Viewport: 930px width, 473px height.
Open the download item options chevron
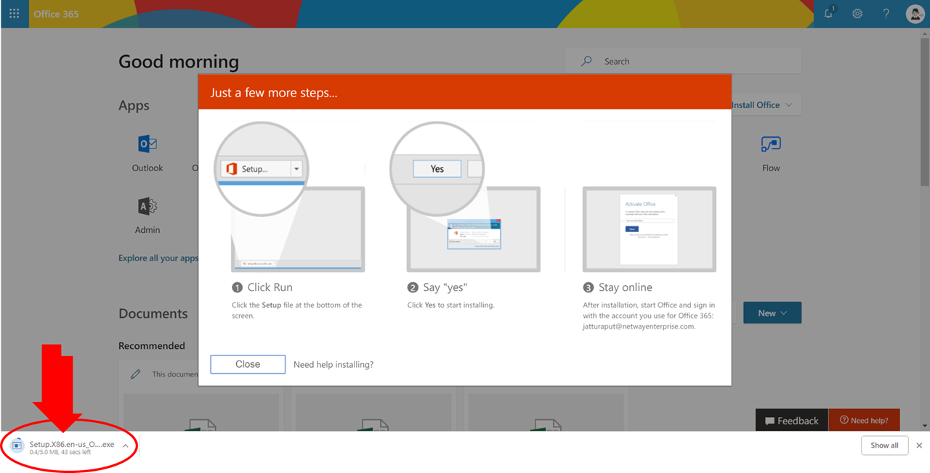tap(126, 445)
